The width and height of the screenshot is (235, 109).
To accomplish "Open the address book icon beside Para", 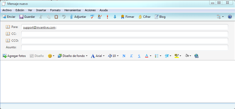I will 8,27.
